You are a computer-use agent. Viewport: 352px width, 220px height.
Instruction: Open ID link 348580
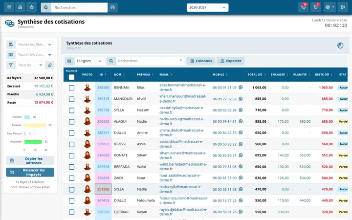pos(103,88)
